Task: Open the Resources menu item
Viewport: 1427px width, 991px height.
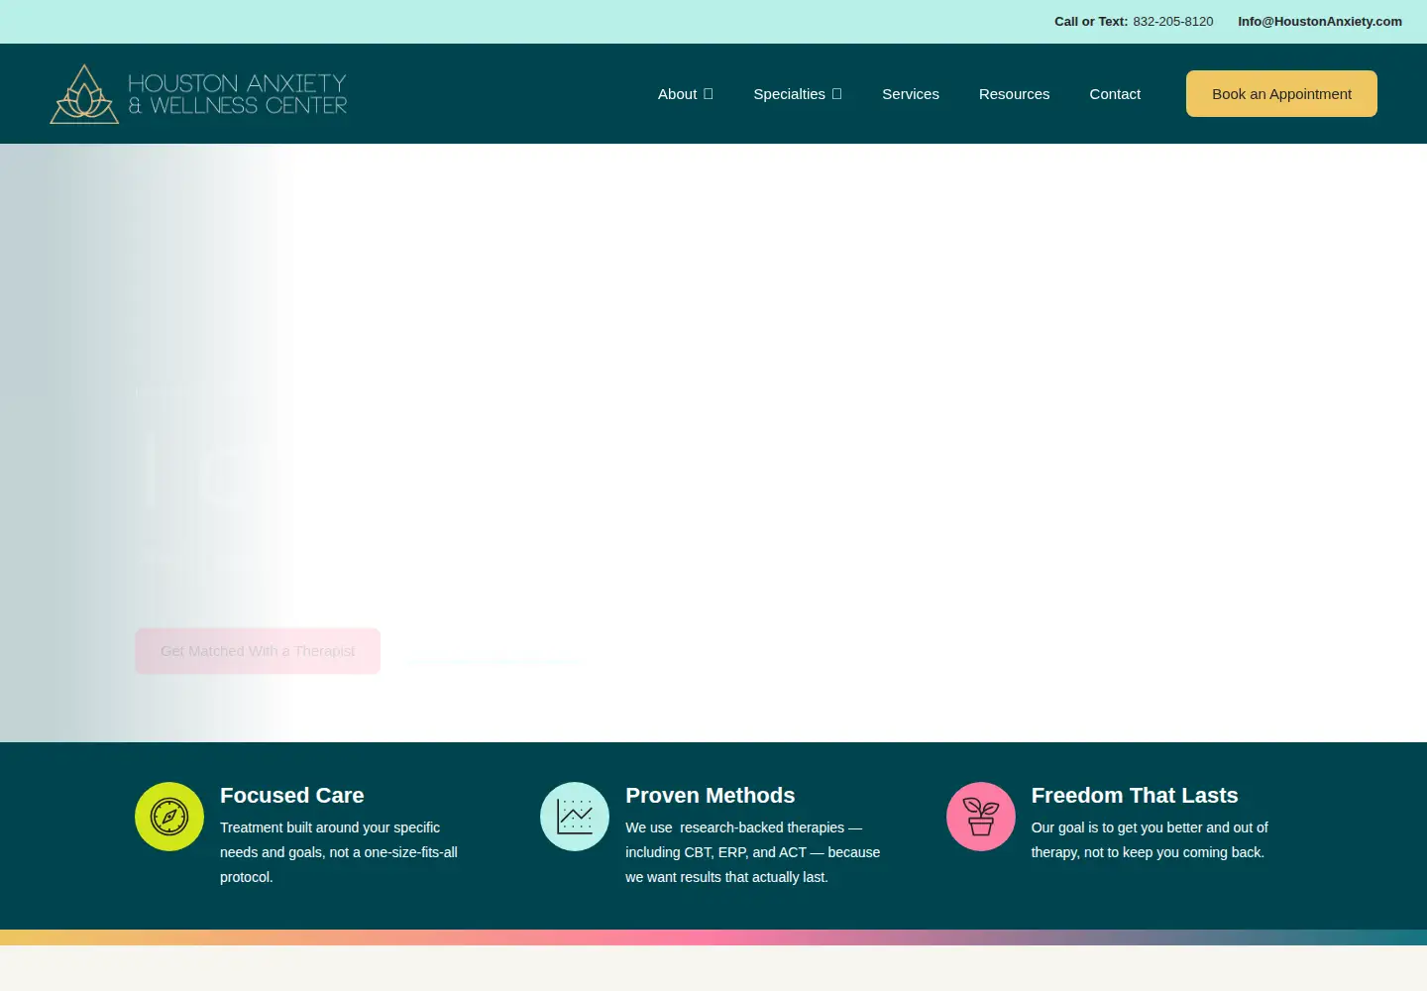Action: coord(1014,94)
